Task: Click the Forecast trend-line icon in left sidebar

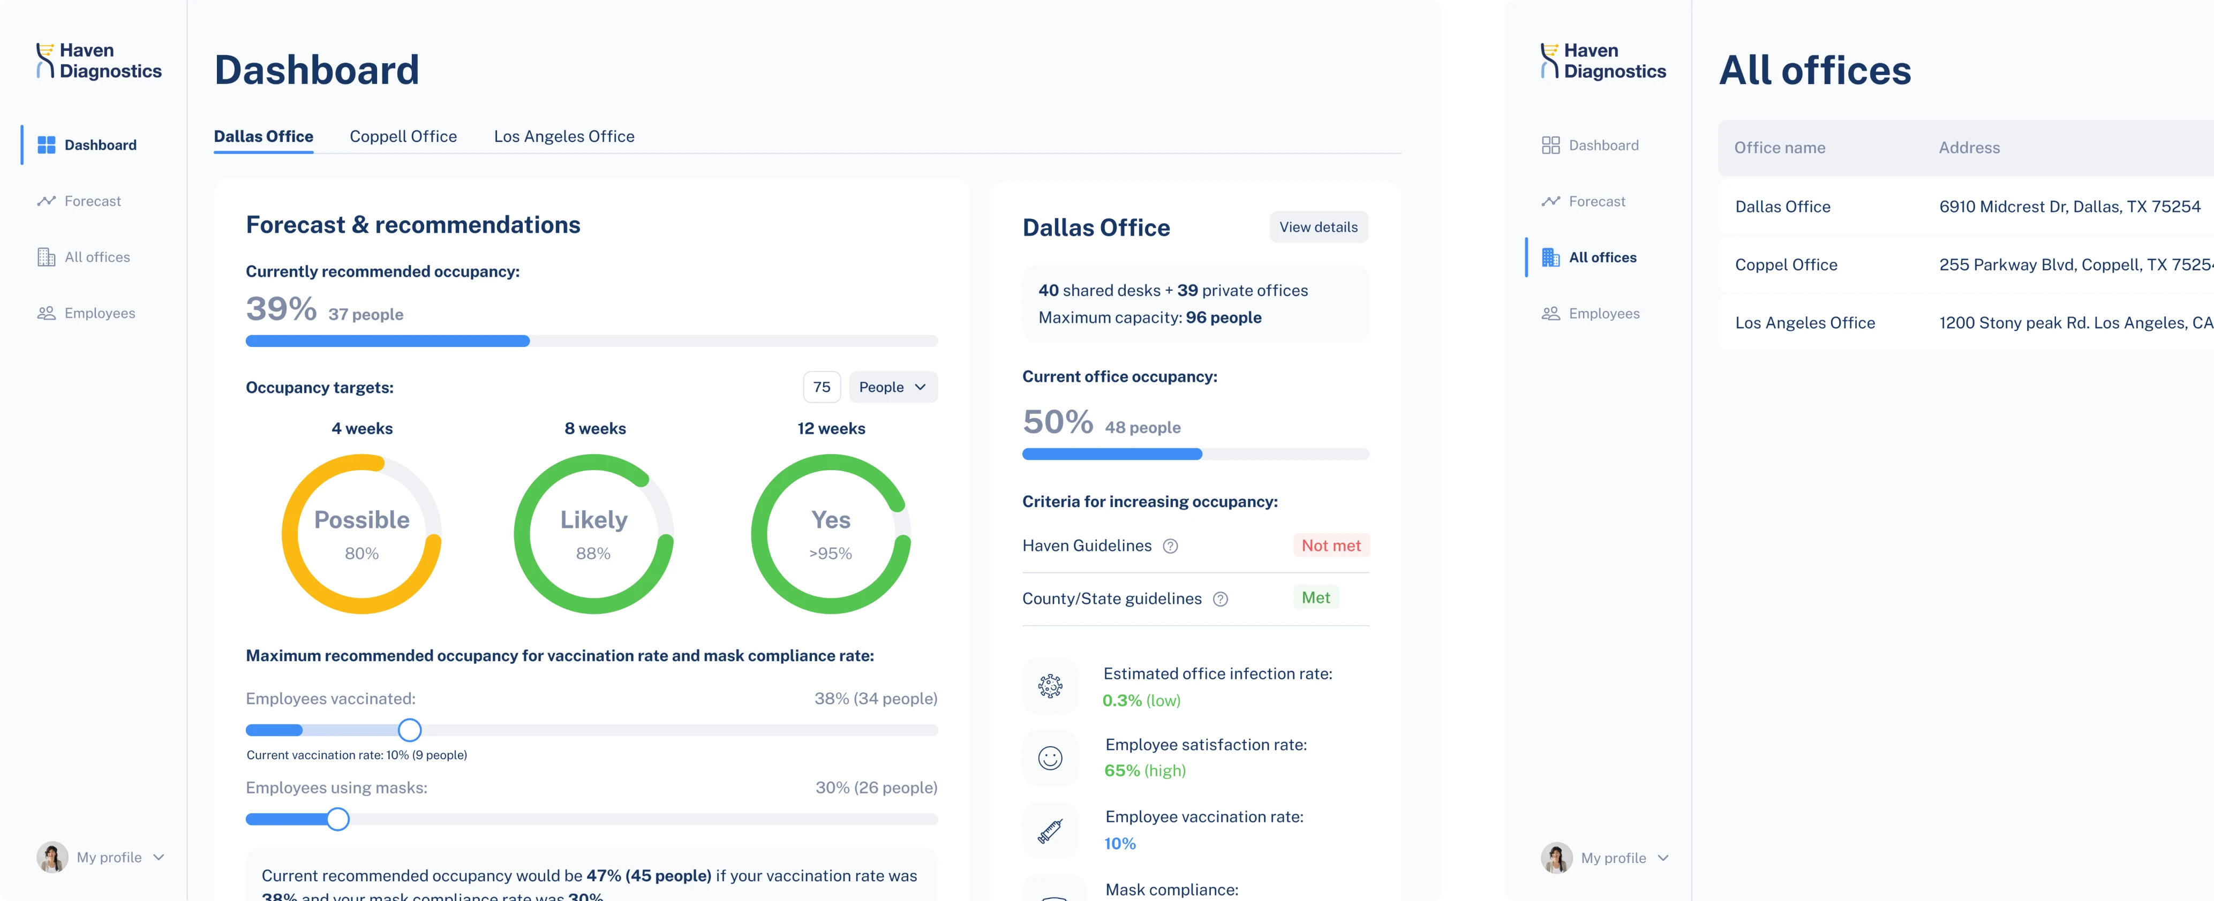Action: 47,201
